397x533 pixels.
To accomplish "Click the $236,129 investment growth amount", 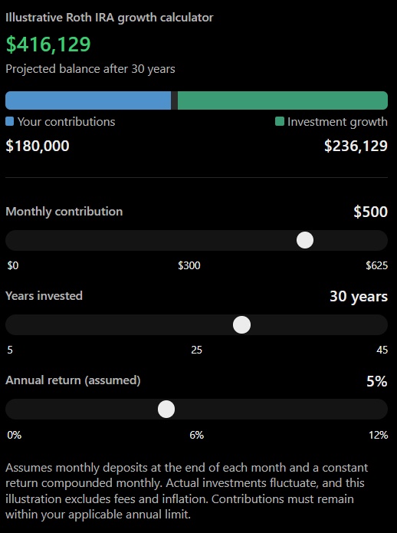I will point(356,146).
